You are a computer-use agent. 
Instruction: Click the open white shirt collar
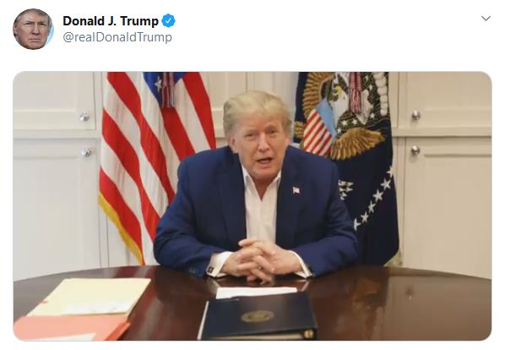click(261, 183)
